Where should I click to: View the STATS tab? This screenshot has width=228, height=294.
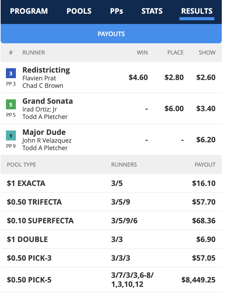pos(152,11)
